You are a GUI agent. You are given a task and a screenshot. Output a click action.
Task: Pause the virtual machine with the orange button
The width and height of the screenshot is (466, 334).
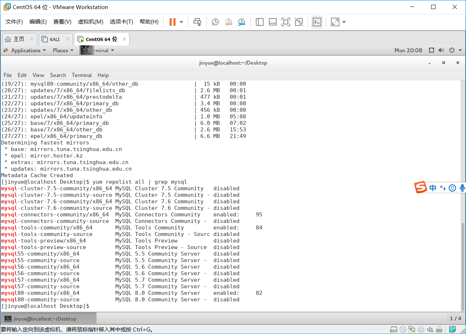tap(172, 22)
